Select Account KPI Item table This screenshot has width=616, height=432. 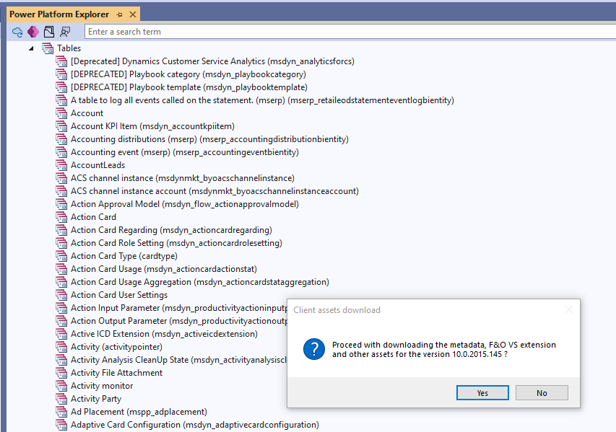coord(152,126)
